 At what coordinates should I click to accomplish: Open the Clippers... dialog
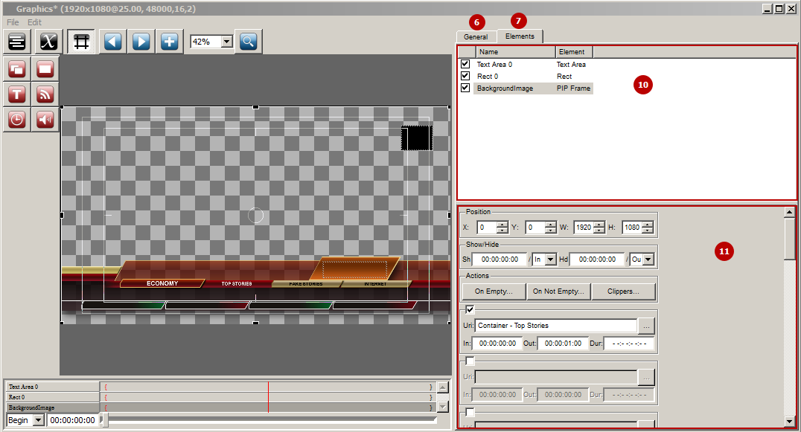tap(623, 291)
